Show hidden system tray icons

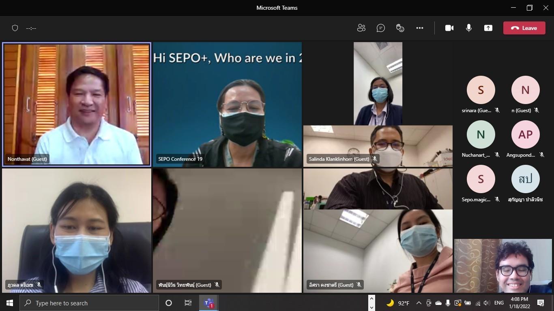[419, 303]
